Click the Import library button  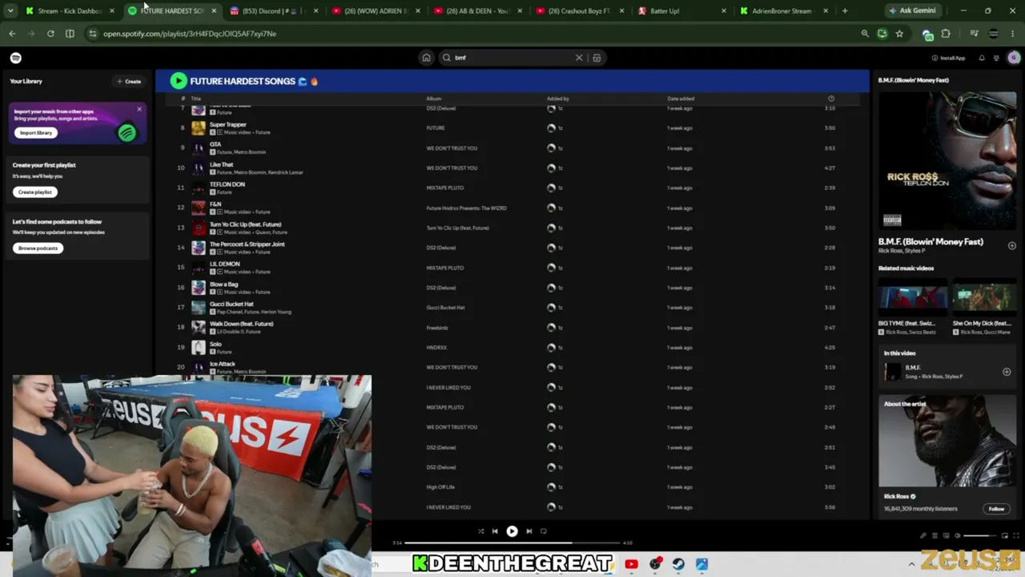(35, 133)
